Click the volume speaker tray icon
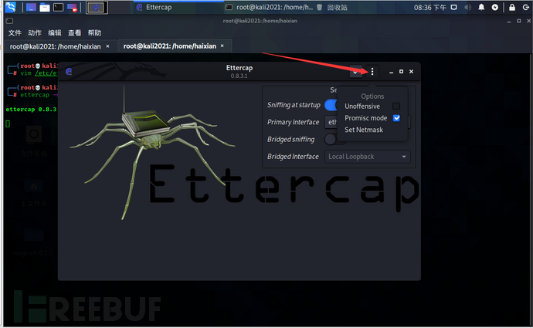 tap(468, 7)
